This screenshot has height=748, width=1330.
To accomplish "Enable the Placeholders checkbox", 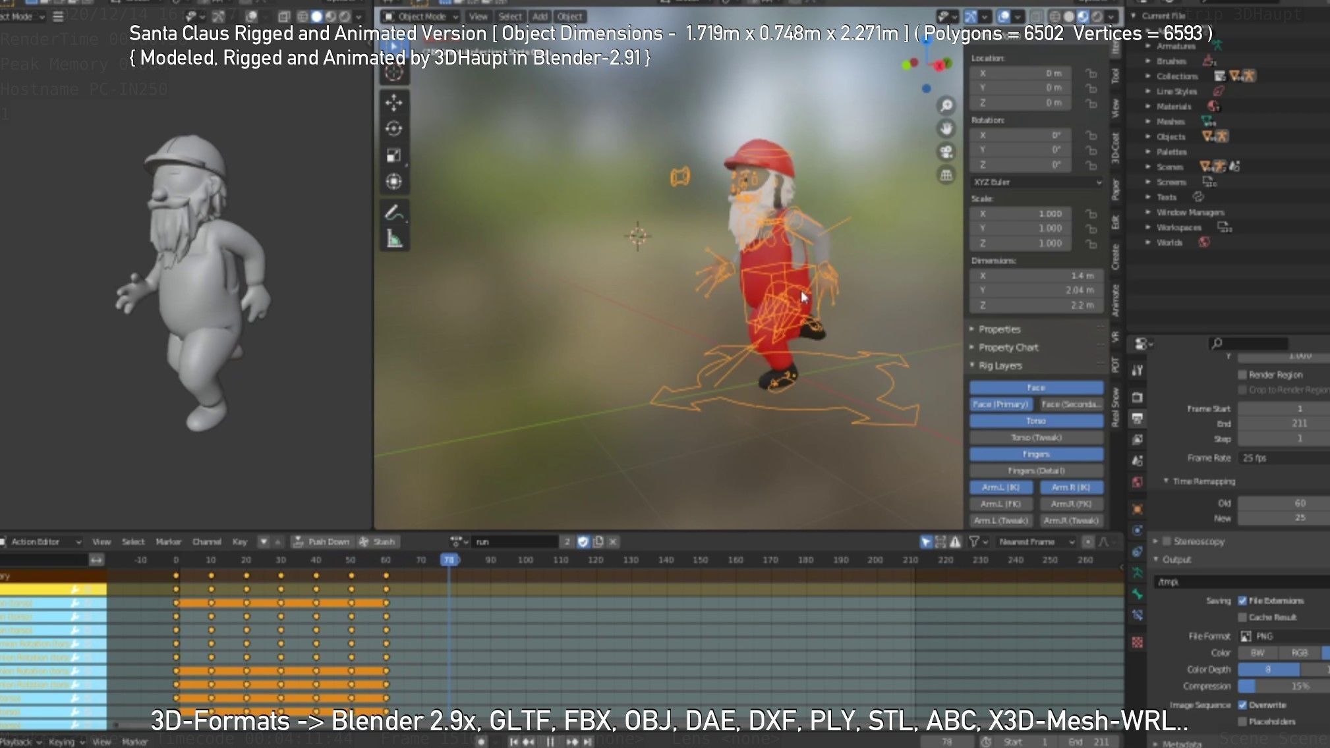I will pos(1242,721).
